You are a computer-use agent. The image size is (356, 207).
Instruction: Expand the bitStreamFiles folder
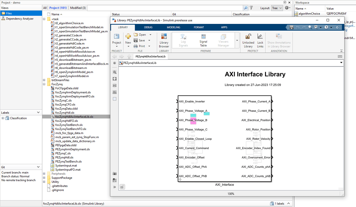(x=44, y=80)
